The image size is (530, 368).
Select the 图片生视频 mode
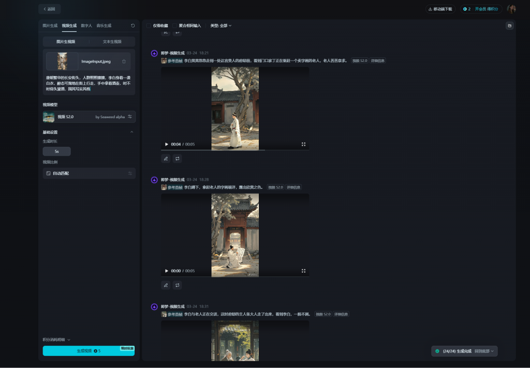(66, 41)
